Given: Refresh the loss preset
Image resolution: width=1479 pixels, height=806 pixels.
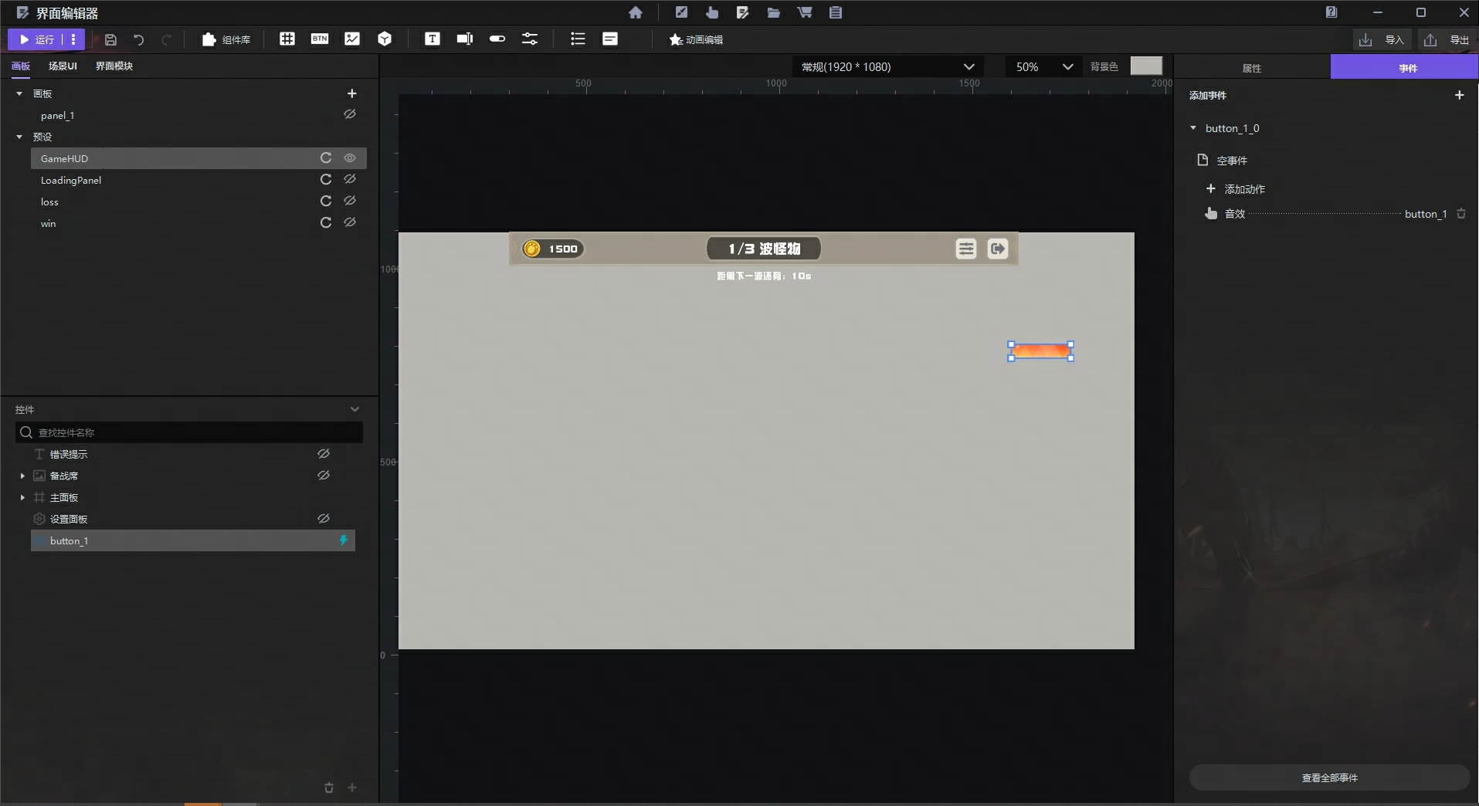Looking at the screenshot, I should click(x=326, y=201).
